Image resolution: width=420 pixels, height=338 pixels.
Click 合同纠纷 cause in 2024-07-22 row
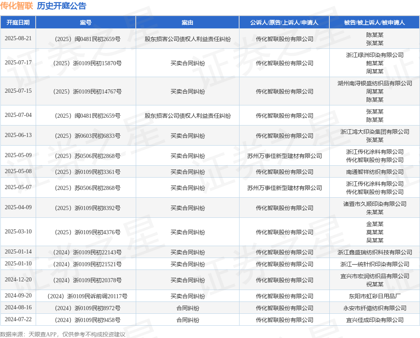[x=187, y=320]
